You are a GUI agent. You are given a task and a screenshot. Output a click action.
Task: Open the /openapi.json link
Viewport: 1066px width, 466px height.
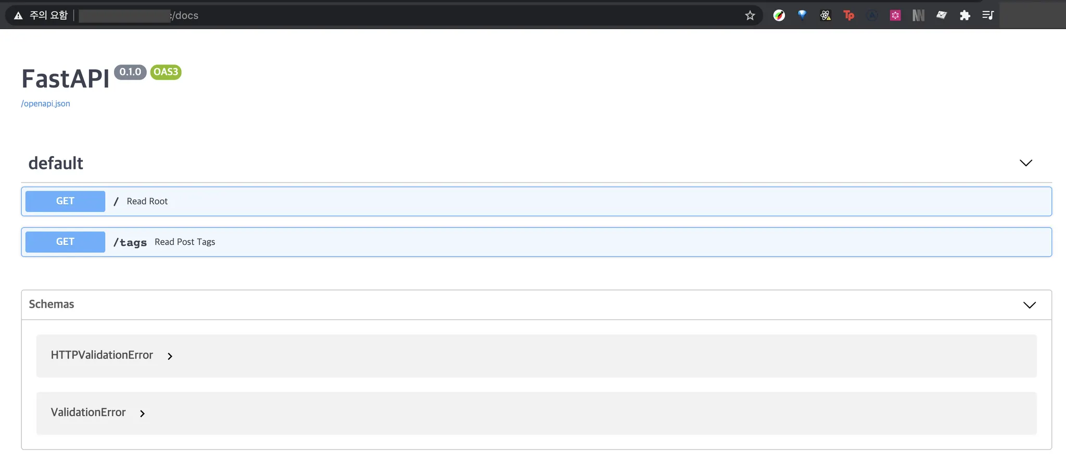point(45,103)
